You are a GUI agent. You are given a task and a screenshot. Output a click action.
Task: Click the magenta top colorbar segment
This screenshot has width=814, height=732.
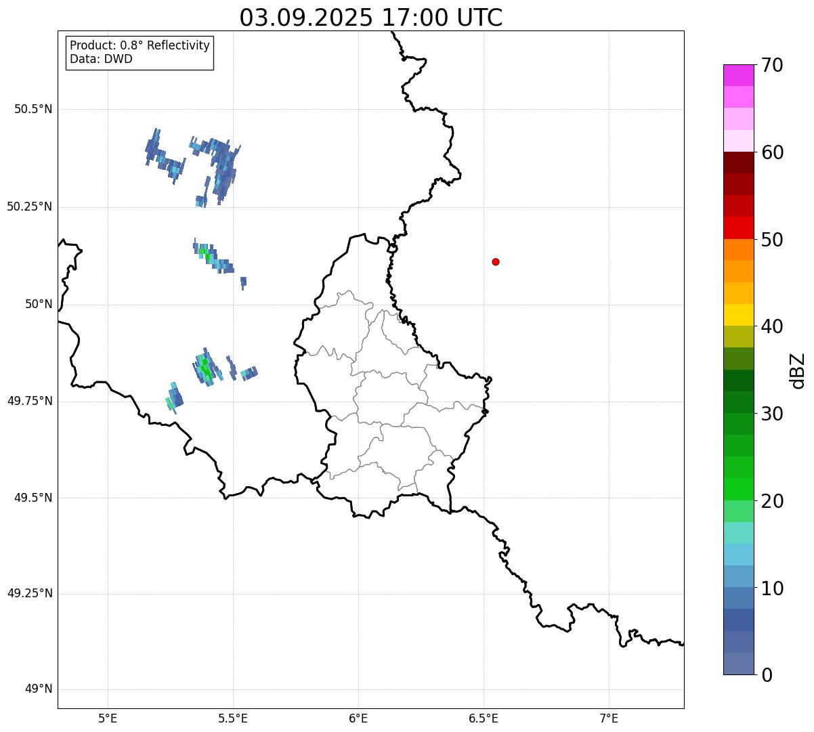739,75
